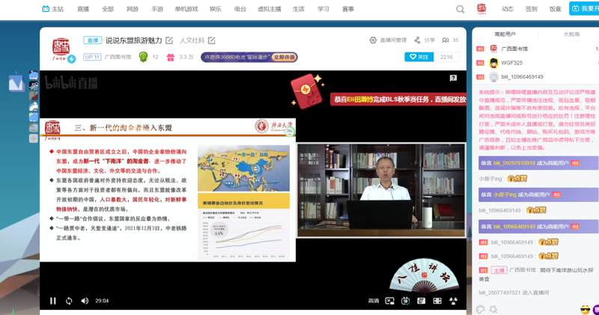Open the 生活 category
599x315 pixels.
click(x=299, y=9)
